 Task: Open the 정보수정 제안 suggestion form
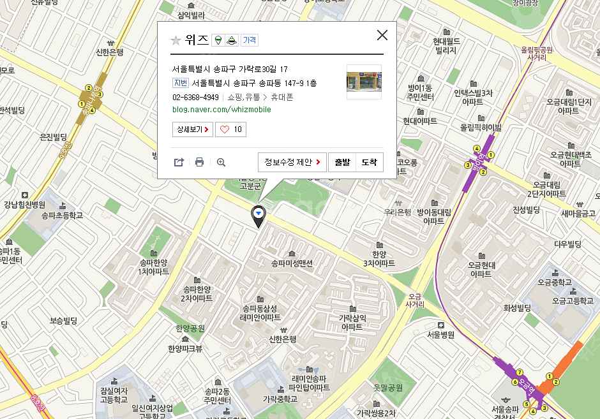[x=292, y=163]
